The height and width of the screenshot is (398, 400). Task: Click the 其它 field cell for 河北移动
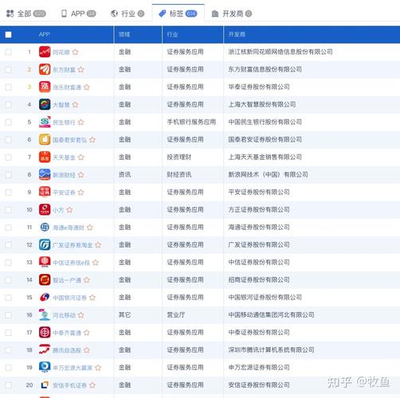click(x=124, y=315)
